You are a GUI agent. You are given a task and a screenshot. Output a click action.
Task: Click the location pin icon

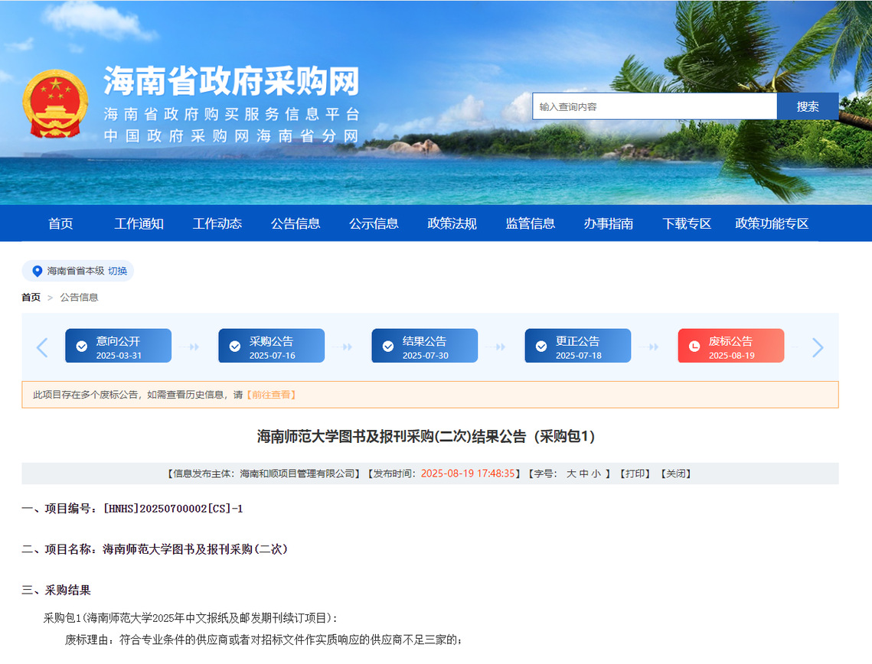pyautogui.click(x=37, y=271)
